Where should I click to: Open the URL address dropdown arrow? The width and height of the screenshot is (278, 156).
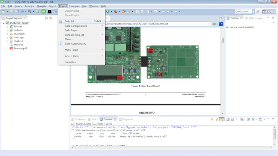pyautogui.click(x=210, y=24)
